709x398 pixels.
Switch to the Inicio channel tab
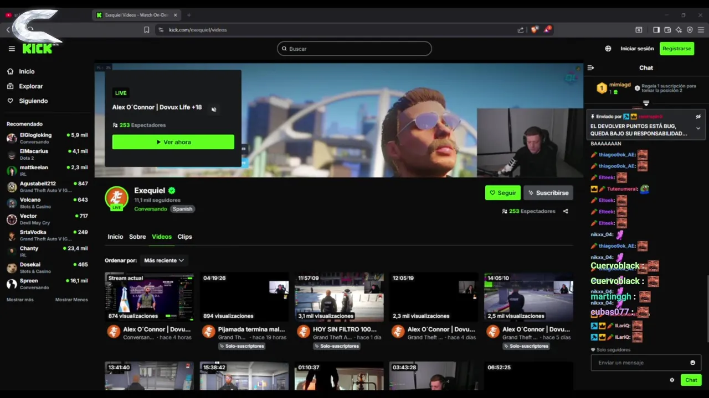click(115, 237)
